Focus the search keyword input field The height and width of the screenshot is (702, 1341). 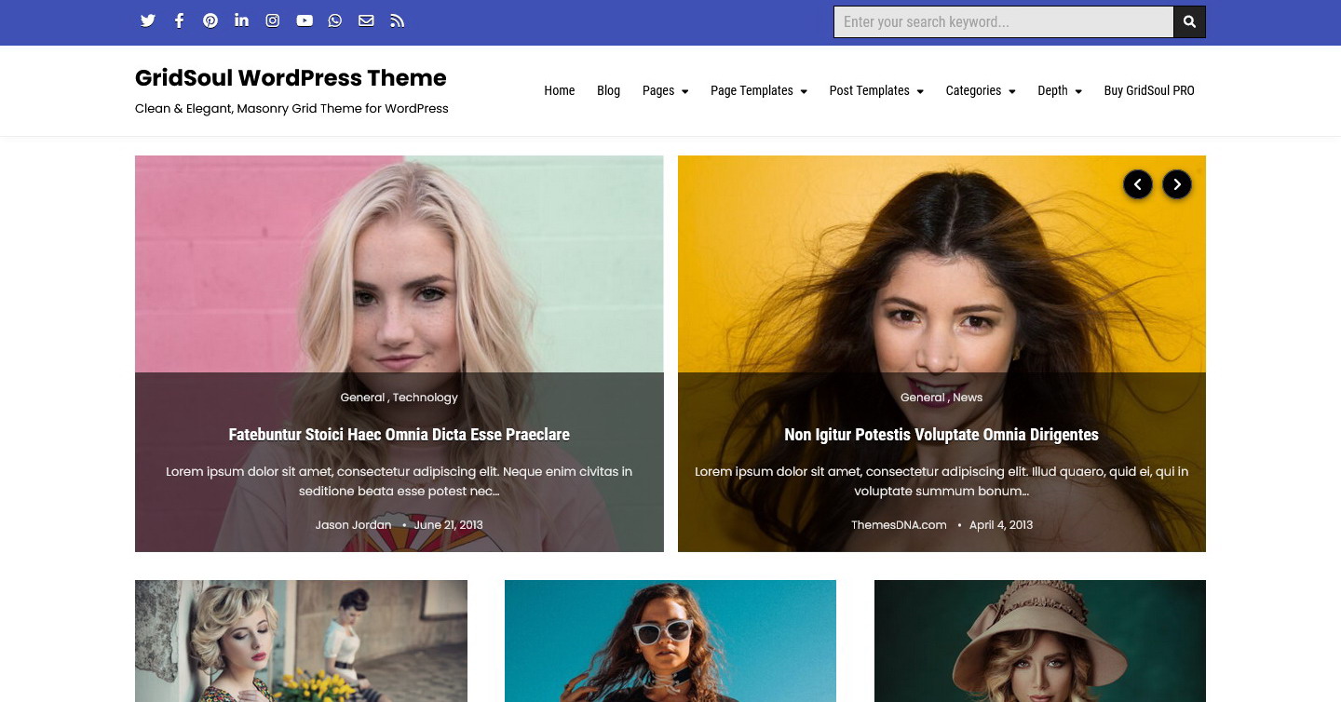pyautogui.click(x=1004, y=22)
